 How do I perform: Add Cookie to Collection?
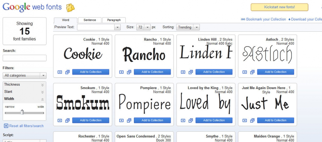91,72
